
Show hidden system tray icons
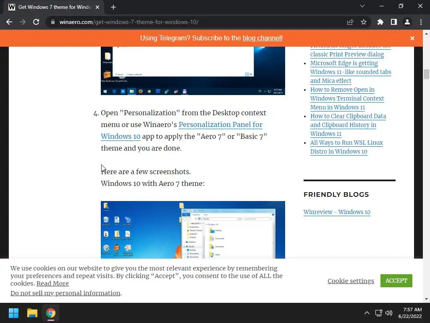point(367,313)
